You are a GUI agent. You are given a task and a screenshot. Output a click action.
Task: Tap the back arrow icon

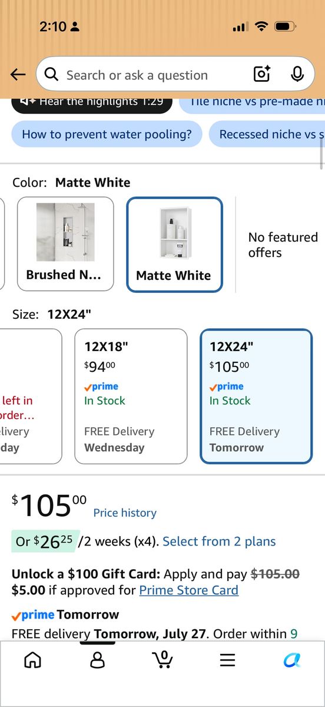click(18, 75)
